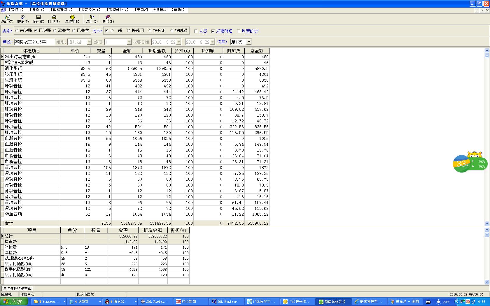Select the 全部 mode radio button

[106, 31]
